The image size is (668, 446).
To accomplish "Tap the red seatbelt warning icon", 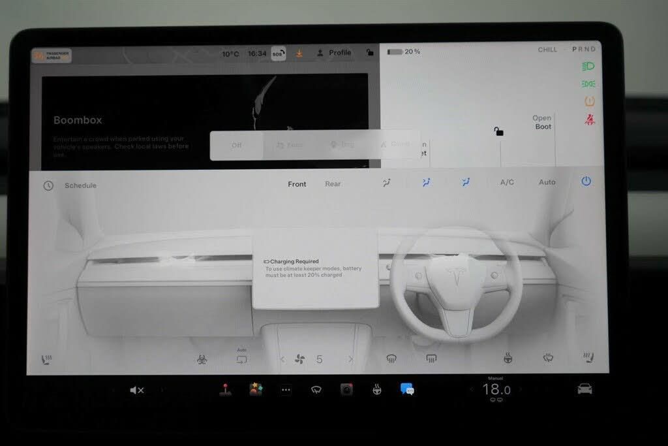I will click(590, 119).
